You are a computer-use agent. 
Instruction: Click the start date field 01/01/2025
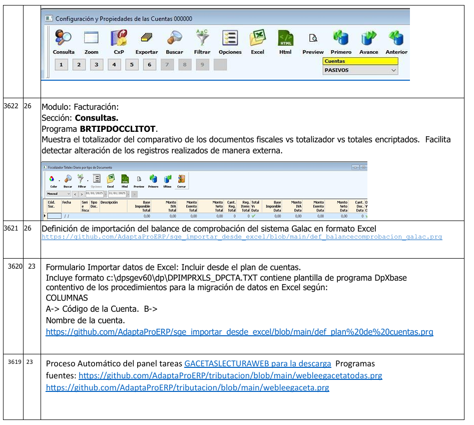pyautogui.click(x=94, y=194)
